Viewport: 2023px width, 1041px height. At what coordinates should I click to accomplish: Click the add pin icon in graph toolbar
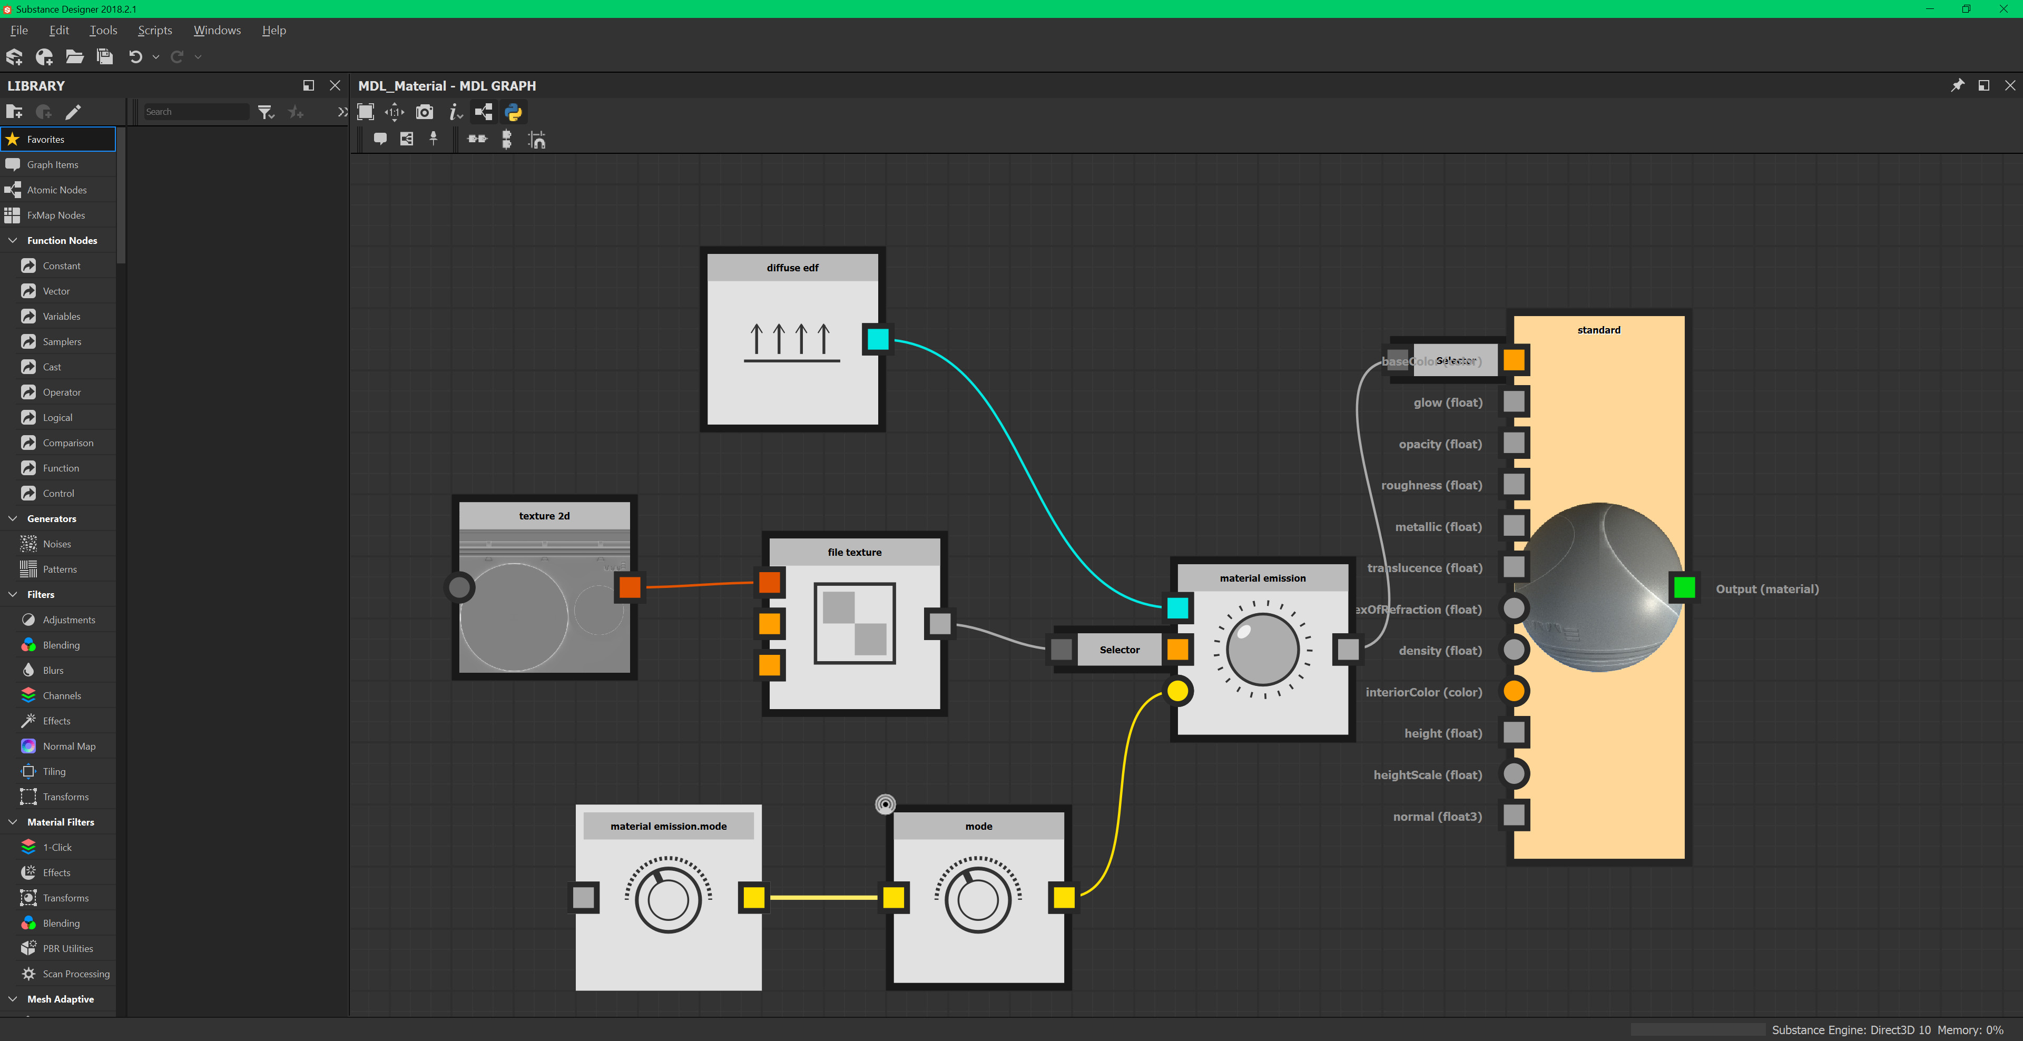434,139
